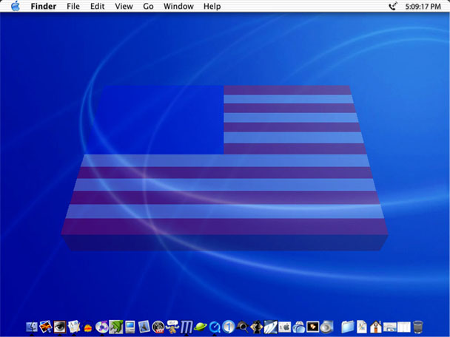
Task: Open Sherlock detective hat icon
Action: 243,327
